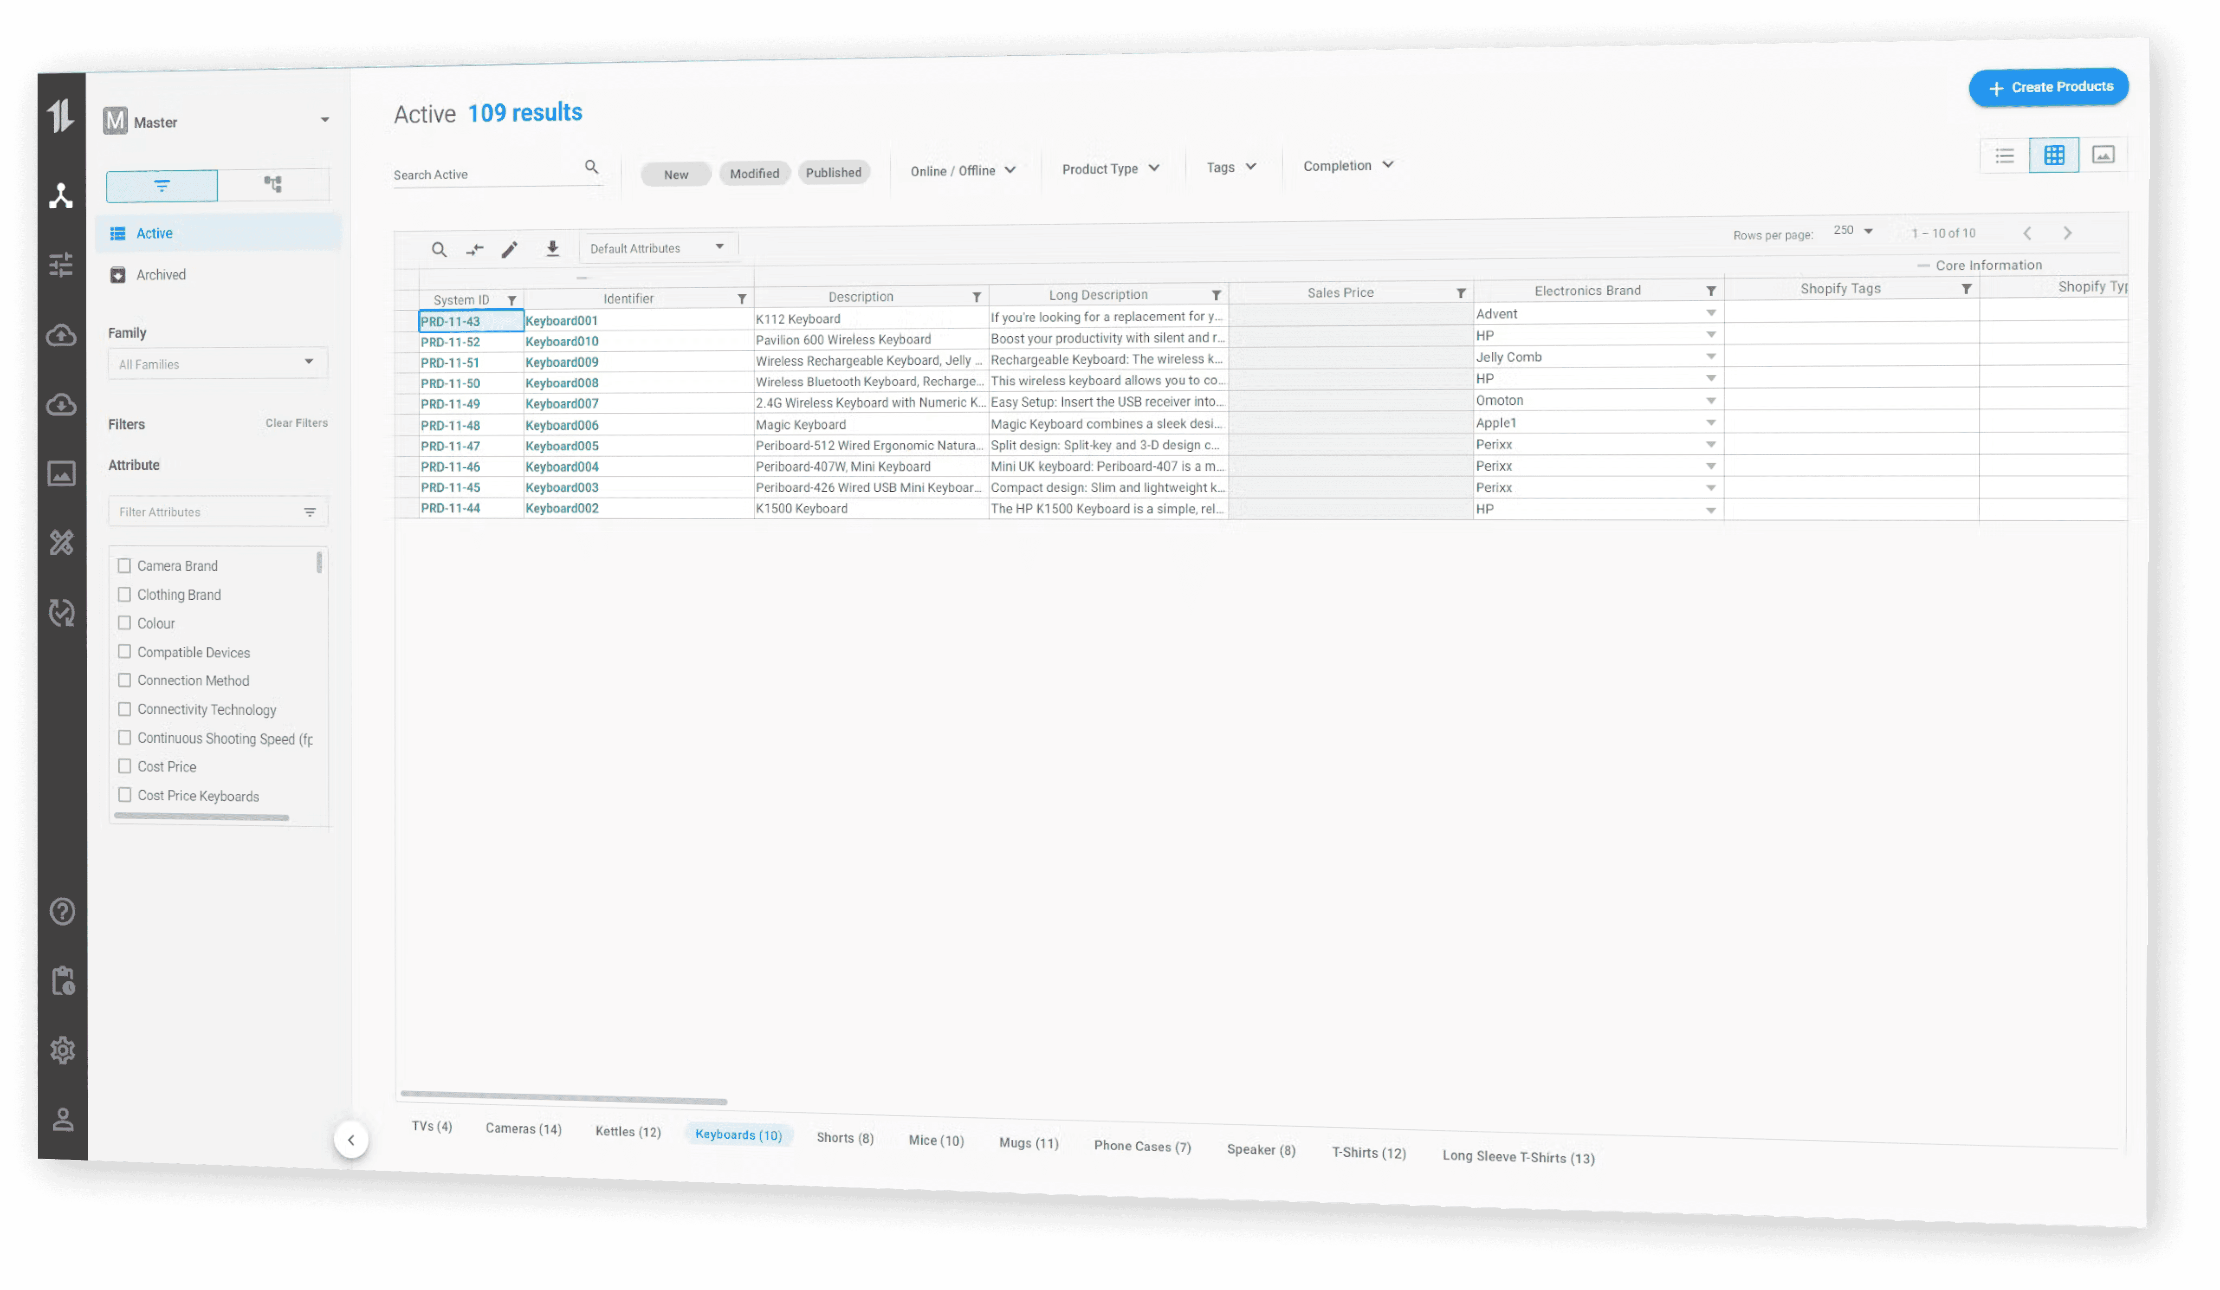Expand the All Families dropdown
This screenshot has height=1290, width=2220.
[217, 363]
